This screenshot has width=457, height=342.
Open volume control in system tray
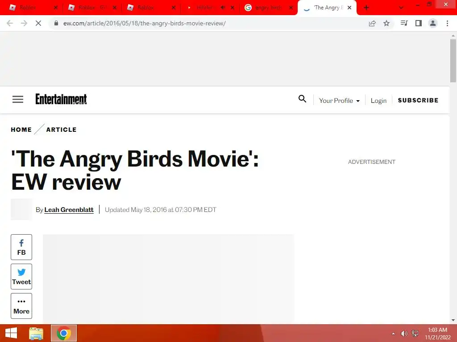pyautogui.click(x=404, y=334)
